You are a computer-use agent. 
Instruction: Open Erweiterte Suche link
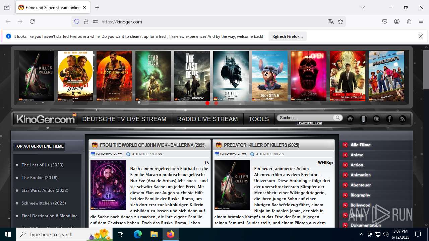(310, 123)
